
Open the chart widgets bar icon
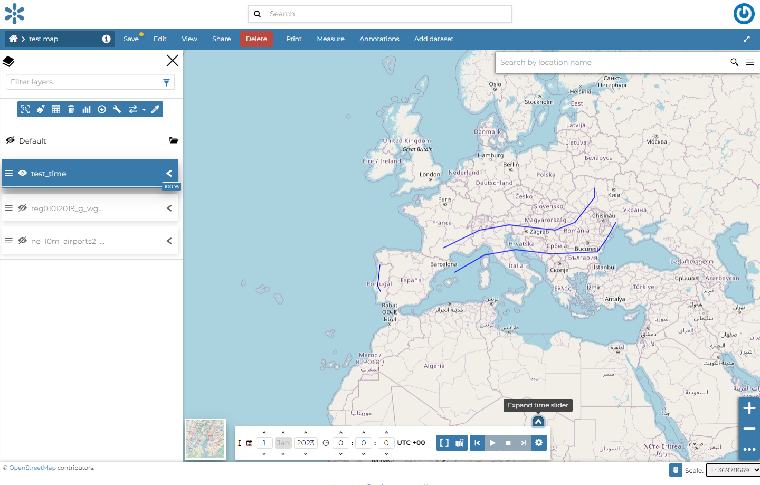(87, 109)
